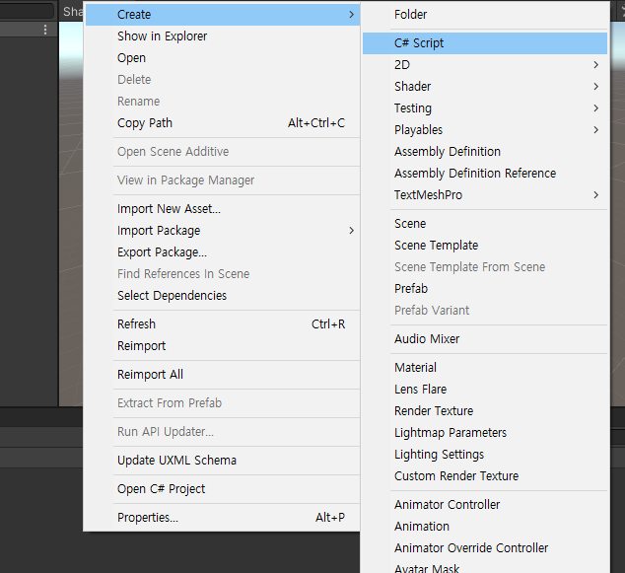Create a new Animation clip
Viewport: 625px width, 573px height.
(x=485, y=527)
